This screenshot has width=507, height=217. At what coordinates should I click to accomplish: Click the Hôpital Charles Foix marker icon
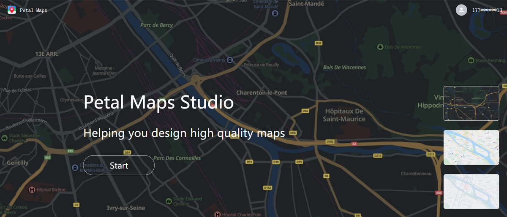pos(218,214)
